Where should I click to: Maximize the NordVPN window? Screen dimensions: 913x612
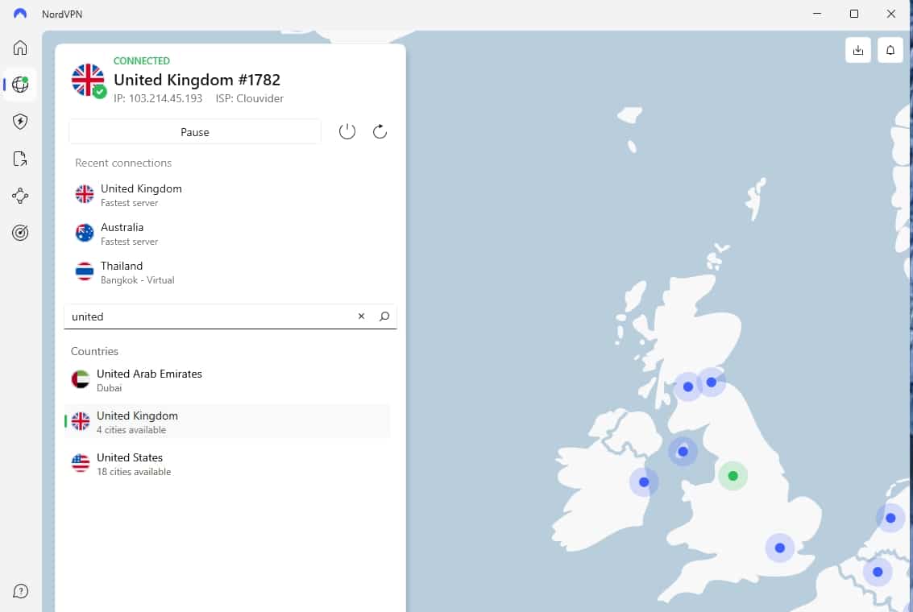pyautogui.click(x=853, y=14)
